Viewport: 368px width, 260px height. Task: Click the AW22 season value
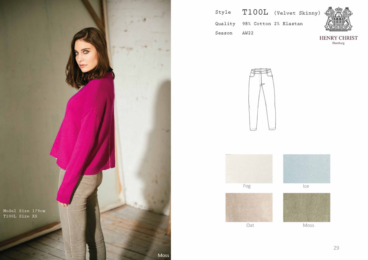[x=248, y=33]
